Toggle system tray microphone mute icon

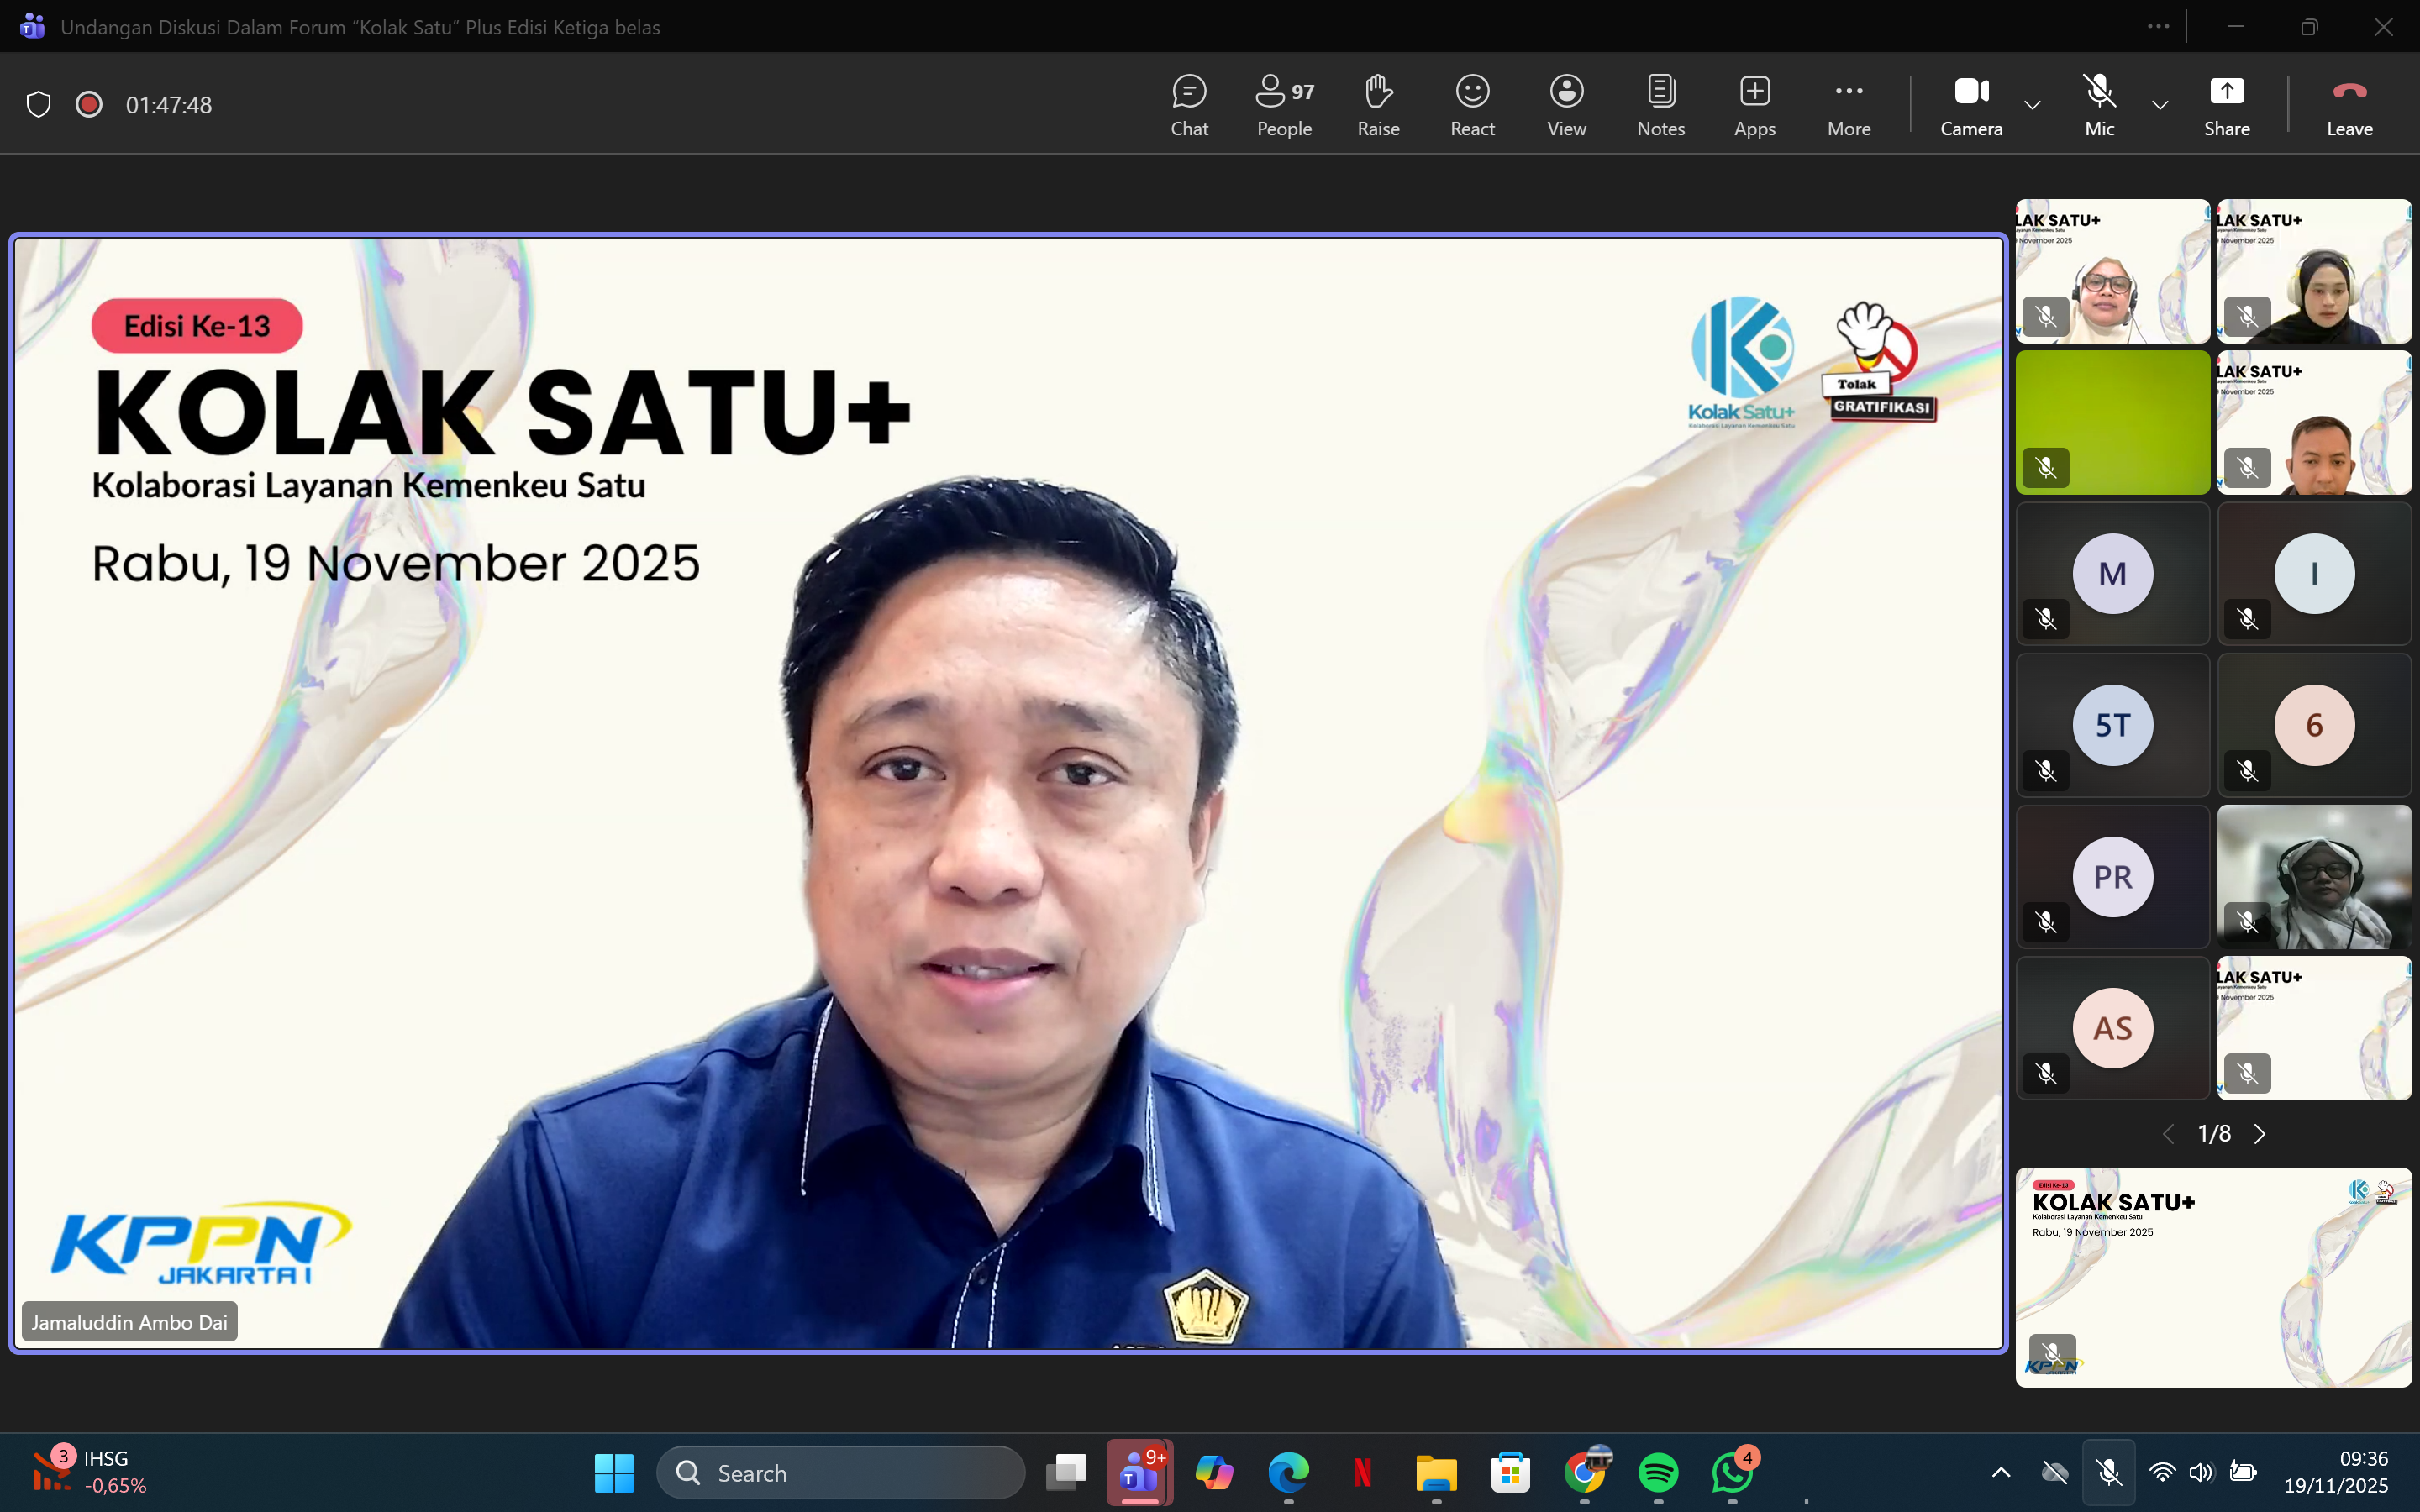[2109, 1472]
